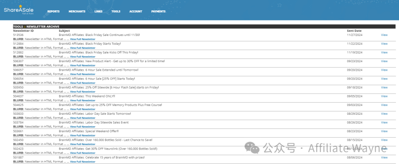Select the sent date 09/05/2024
399x164 pixels.
point(354,96)
